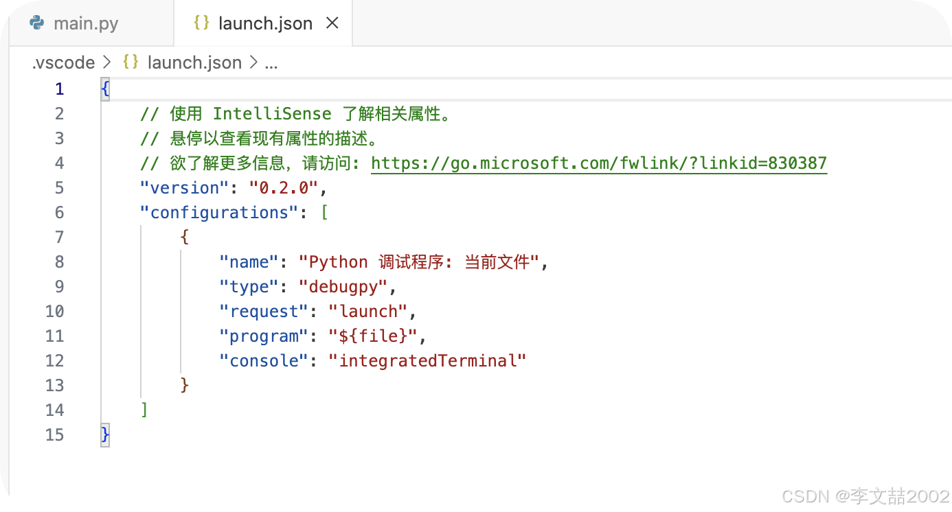Image resolution: width=952 pixels, height=512 pixels.
Task: Click the closing brace on line 15
Action: pos(104,434)
